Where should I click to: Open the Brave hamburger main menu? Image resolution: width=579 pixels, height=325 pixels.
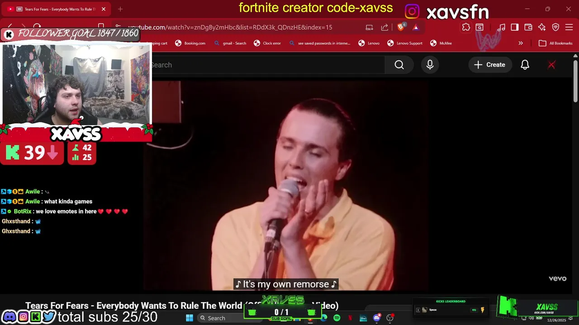tap(569, 27)
